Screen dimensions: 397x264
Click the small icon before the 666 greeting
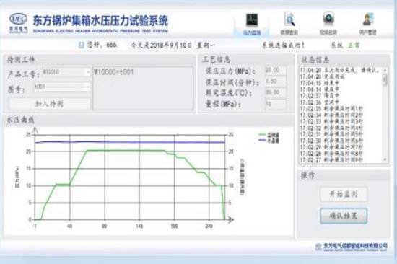(82, 45)
